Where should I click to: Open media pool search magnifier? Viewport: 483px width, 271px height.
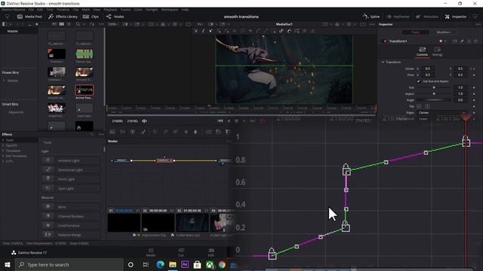[x=78, y=24]
